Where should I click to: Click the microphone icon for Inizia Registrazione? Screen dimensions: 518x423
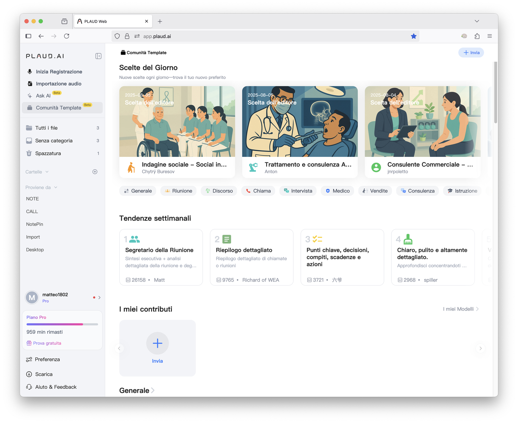click(x=30, y=71)
